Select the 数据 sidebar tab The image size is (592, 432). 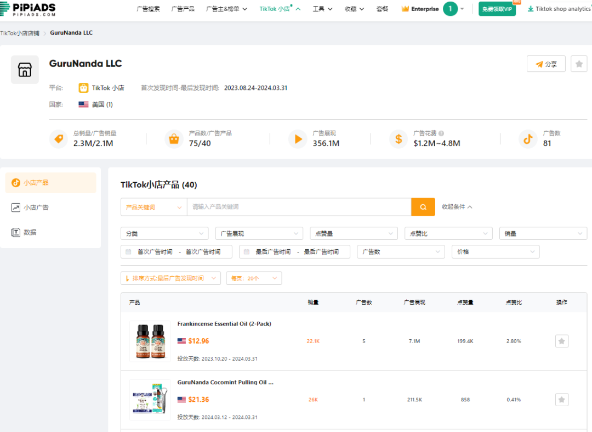click(x=50, y=232)
